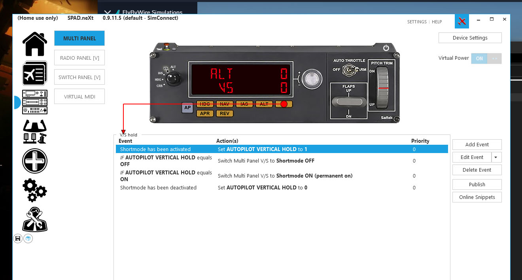
Task: Toggle Virtual Power off
Action: click(x=494, y=58)
